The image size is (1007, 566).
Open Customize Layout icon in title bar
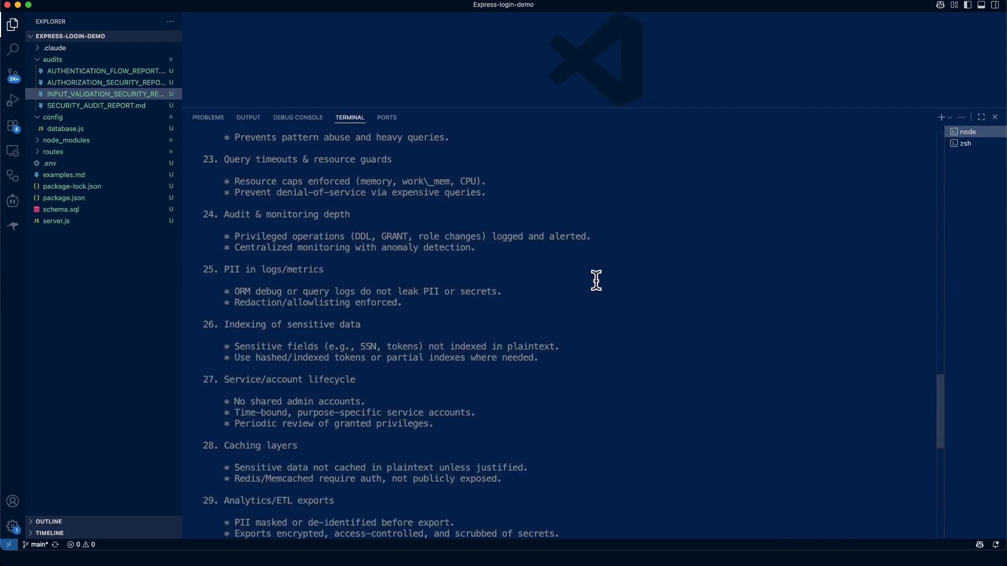(954, 5)
